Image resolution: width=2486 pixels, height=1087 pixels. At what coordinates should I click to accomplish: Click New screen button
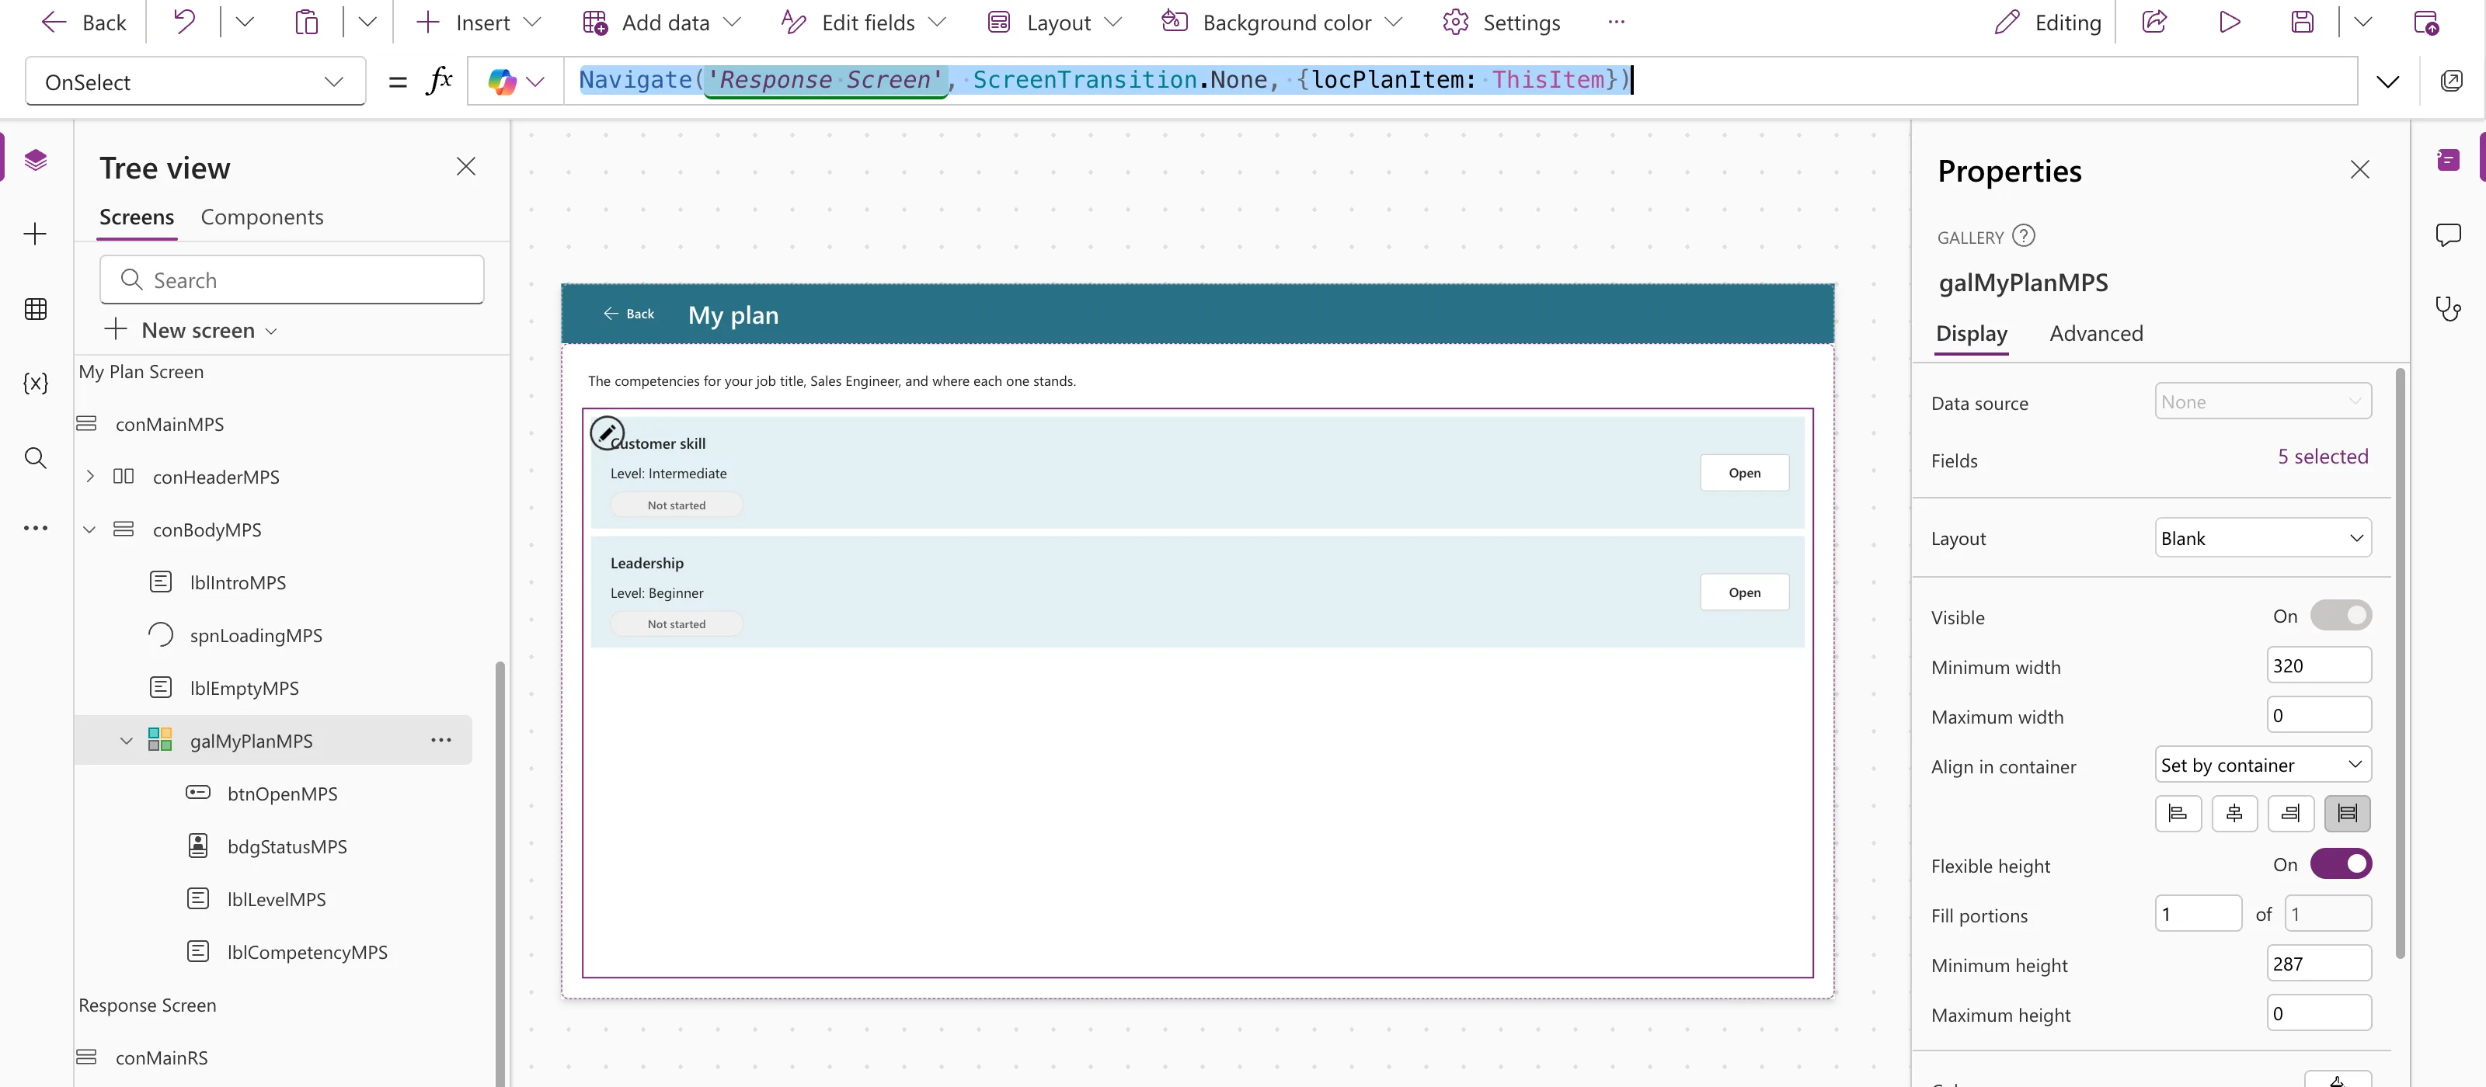click(191, 330)
